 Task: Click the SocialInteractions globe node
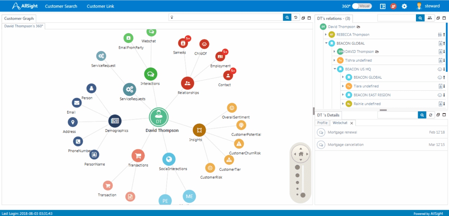coord(169,159)
